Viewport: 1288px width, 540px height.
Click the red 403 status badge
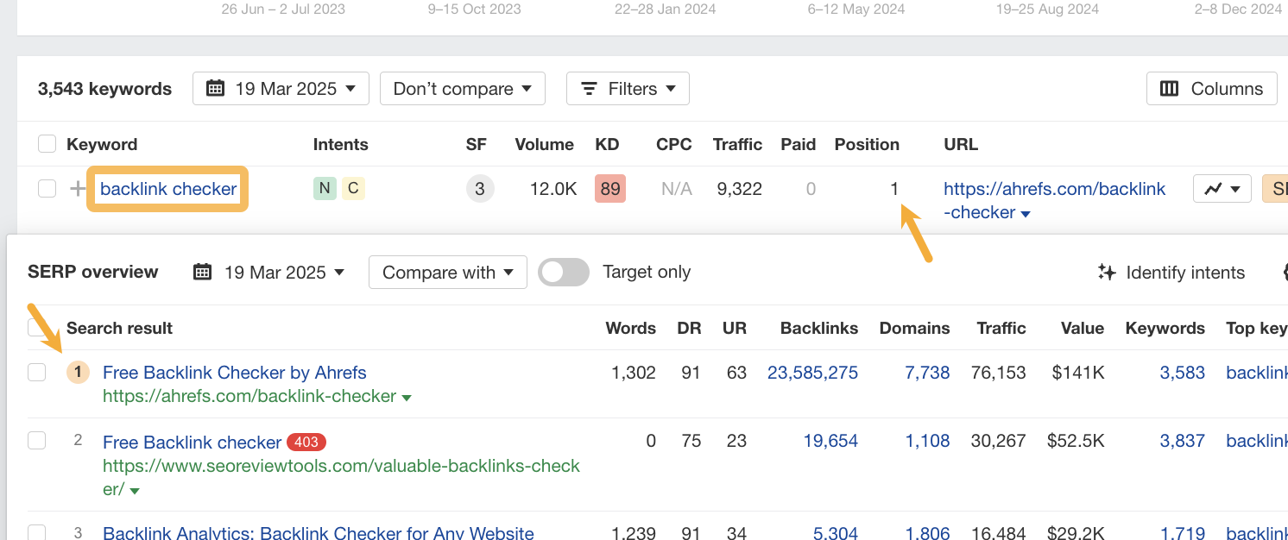306,443
